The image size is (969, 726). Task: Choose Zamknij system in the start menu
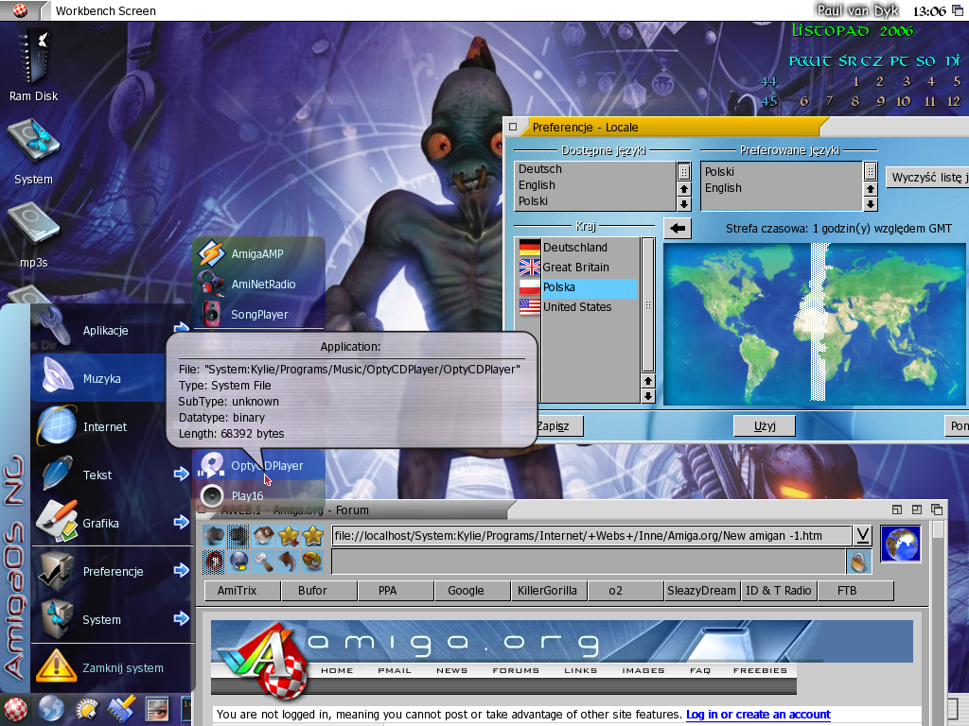[x=112, y=667]
